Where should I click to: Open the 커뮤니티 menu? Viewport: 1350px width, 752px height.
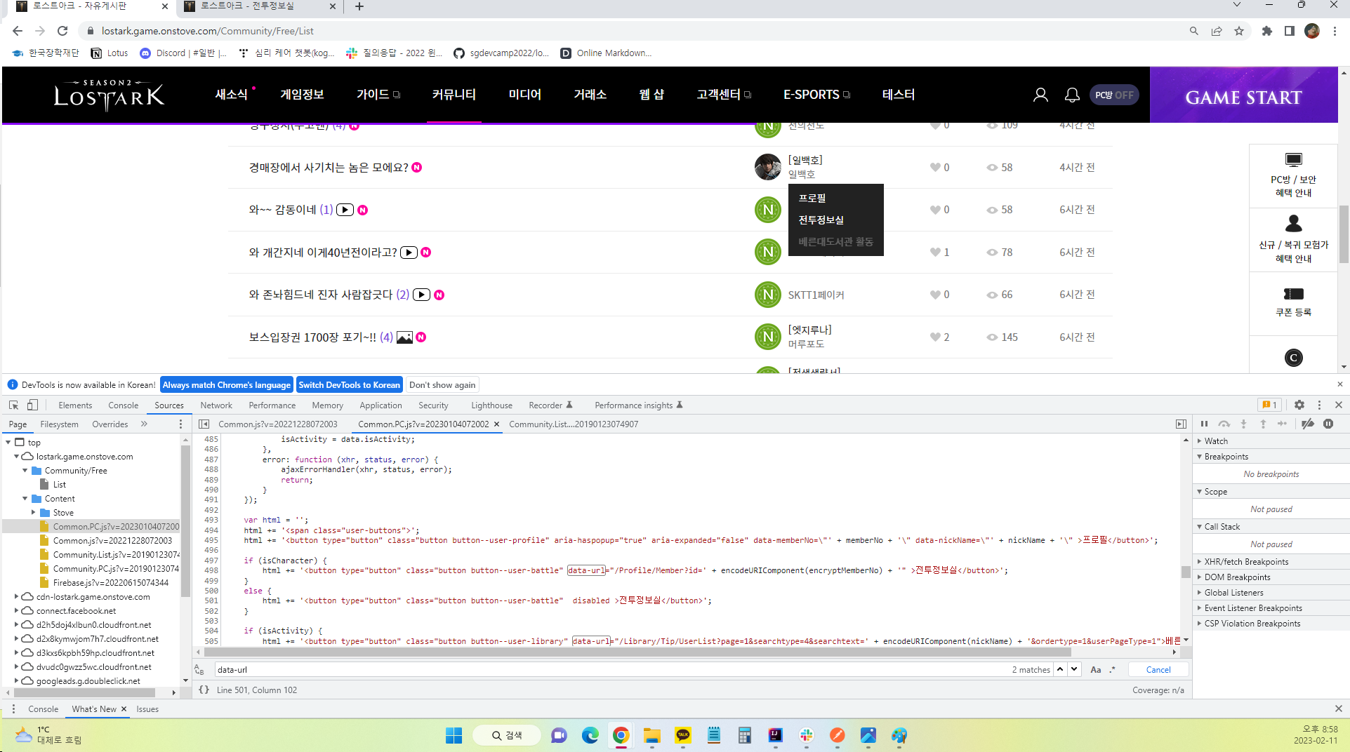454,94
